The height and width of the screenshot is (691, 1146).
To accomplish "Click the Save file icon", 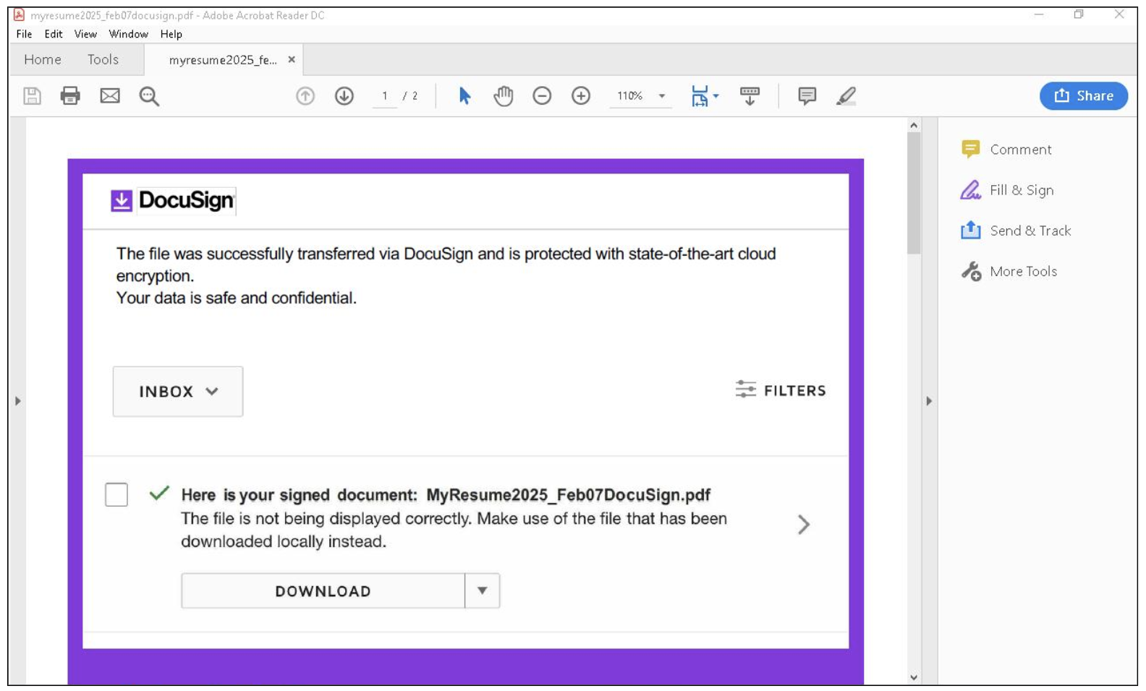I will [x=32, y=96].
